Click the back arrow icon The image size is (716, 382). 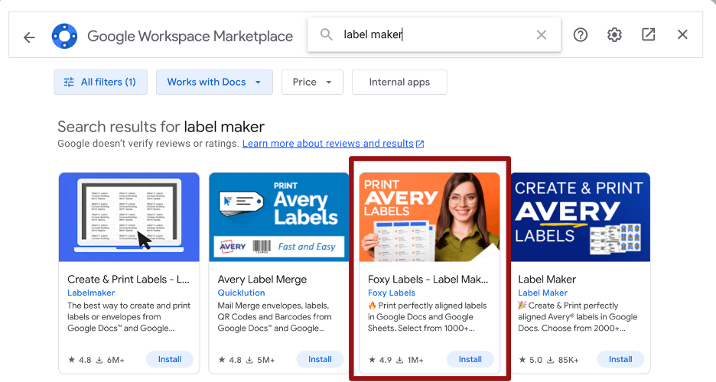pyautogui.click(x=29, y=37)
